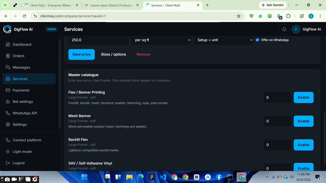Open the Setup + unit pricing dropdown
Image resolution: width=326 pixels, height=183 pixels.
click(224, 40)
